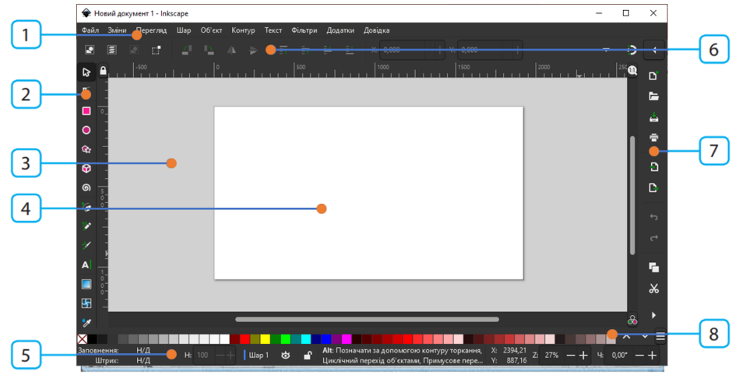Image resolution: width=732 pixels, height=382 pixels.
Task: Select the Text tool
Action: pyautogui.click(x=86, y=265)
